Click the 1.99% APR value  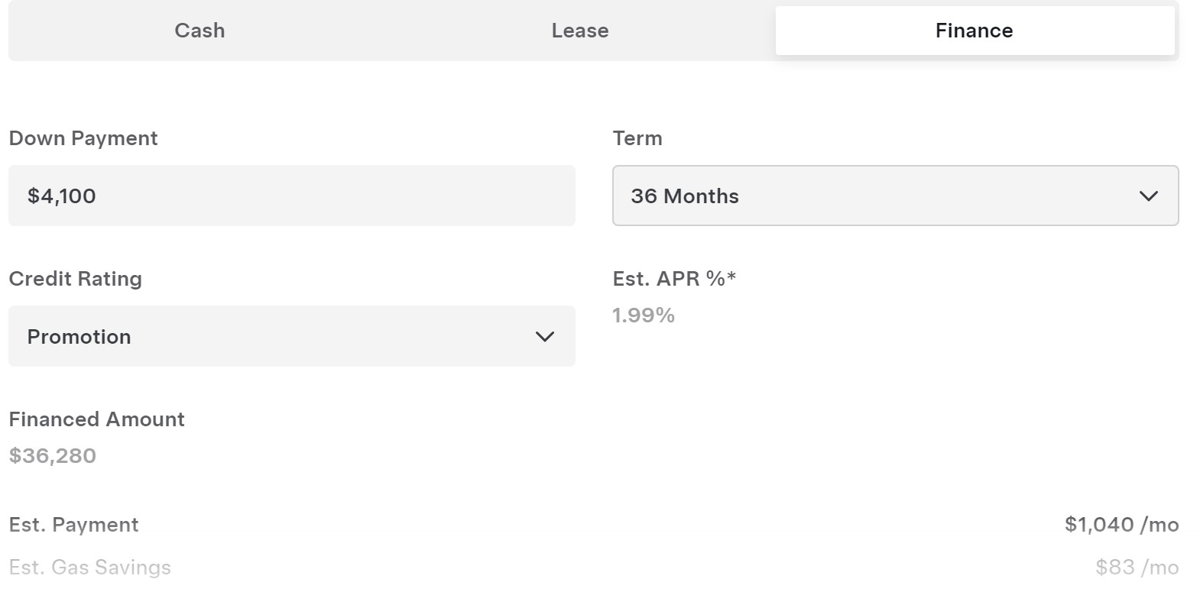644,315
